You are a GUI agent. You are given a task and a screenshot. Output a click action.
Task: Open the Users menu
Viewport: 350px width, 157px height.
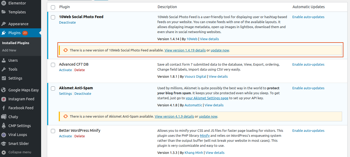(x=13, y=60)
